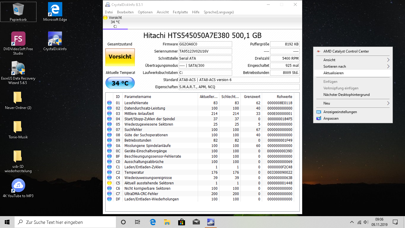
Task: Open the Hilfe menu
Action: tap(196, 12)
